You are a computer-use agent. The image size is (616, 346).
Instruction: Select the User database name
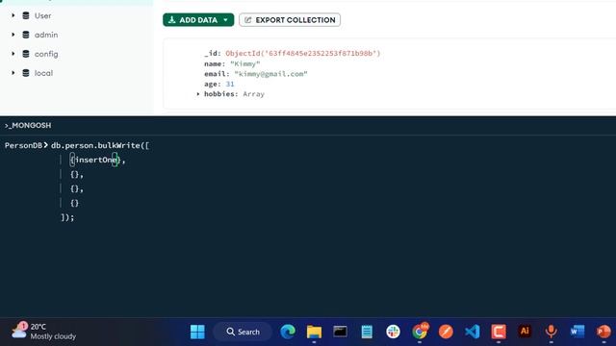[42, 15]
